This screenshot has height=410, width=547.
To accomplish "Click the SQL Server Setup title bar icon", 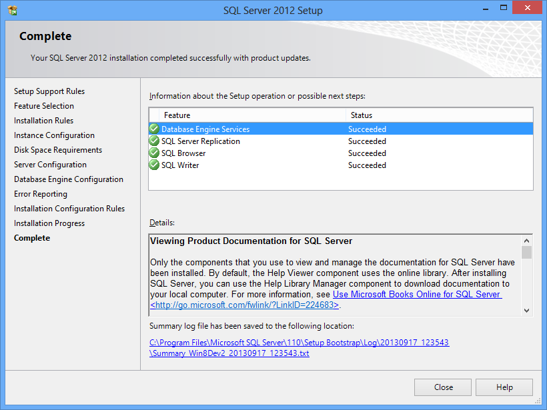I will click(x=12, y=10).
